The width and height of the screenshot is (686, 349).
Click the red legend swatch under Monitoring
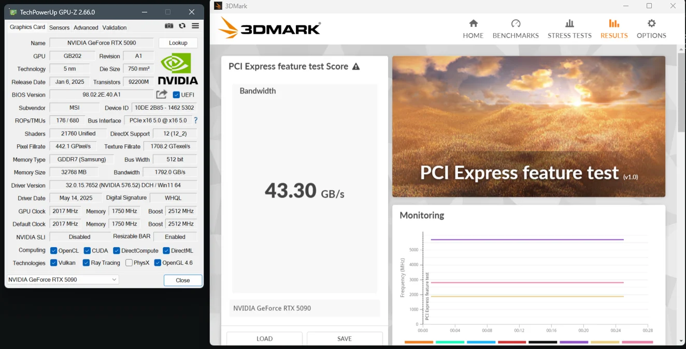click(x=512, y=342)
